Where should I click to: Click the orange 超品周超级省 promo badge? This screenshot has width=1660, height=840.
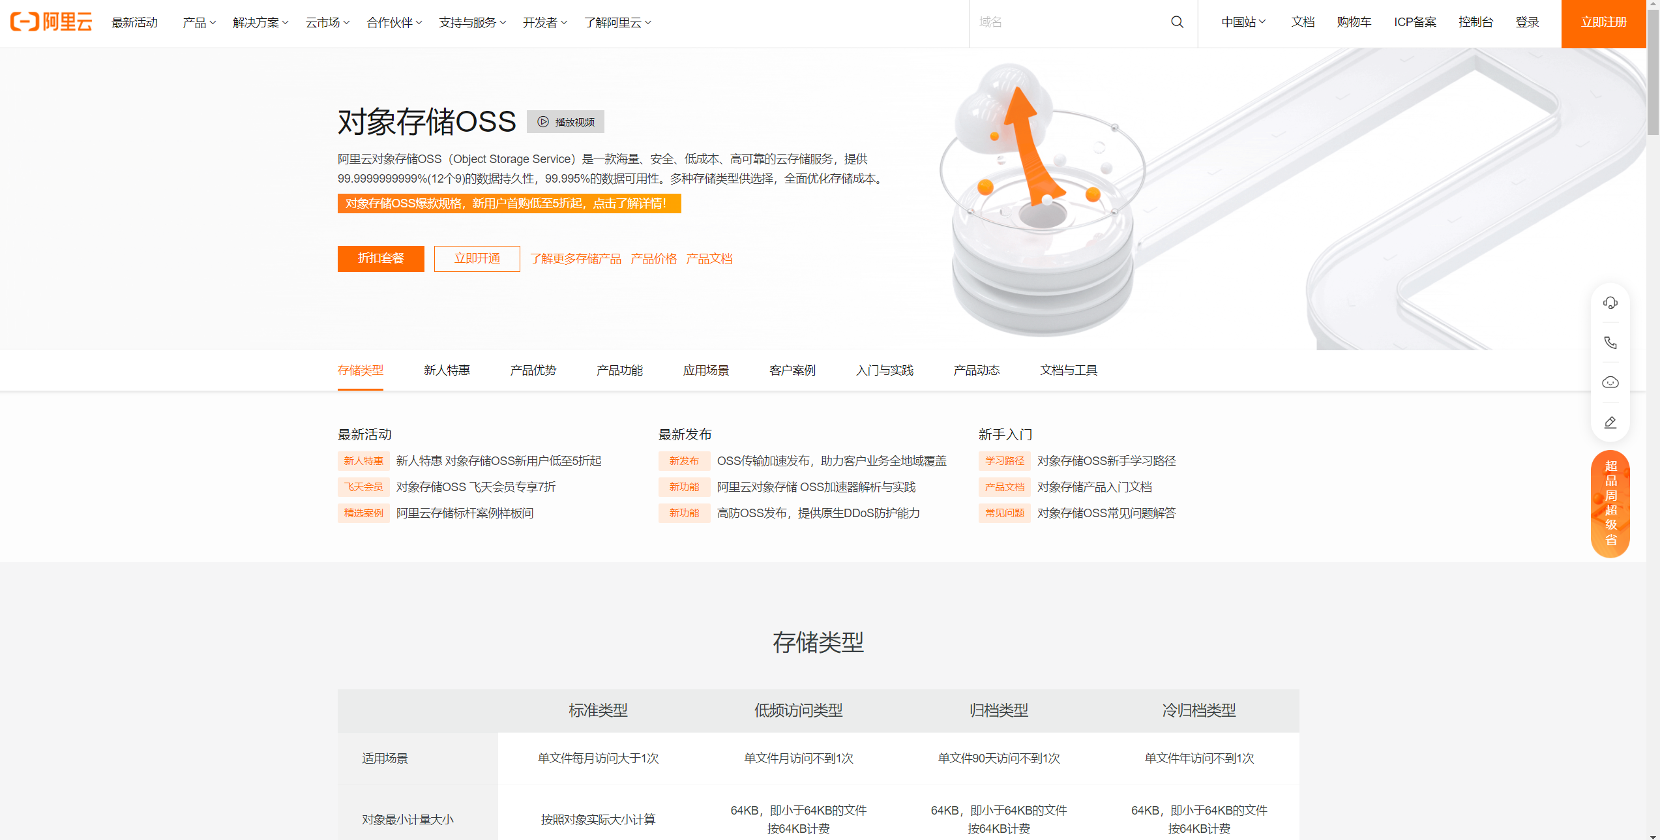[1610, 503]
